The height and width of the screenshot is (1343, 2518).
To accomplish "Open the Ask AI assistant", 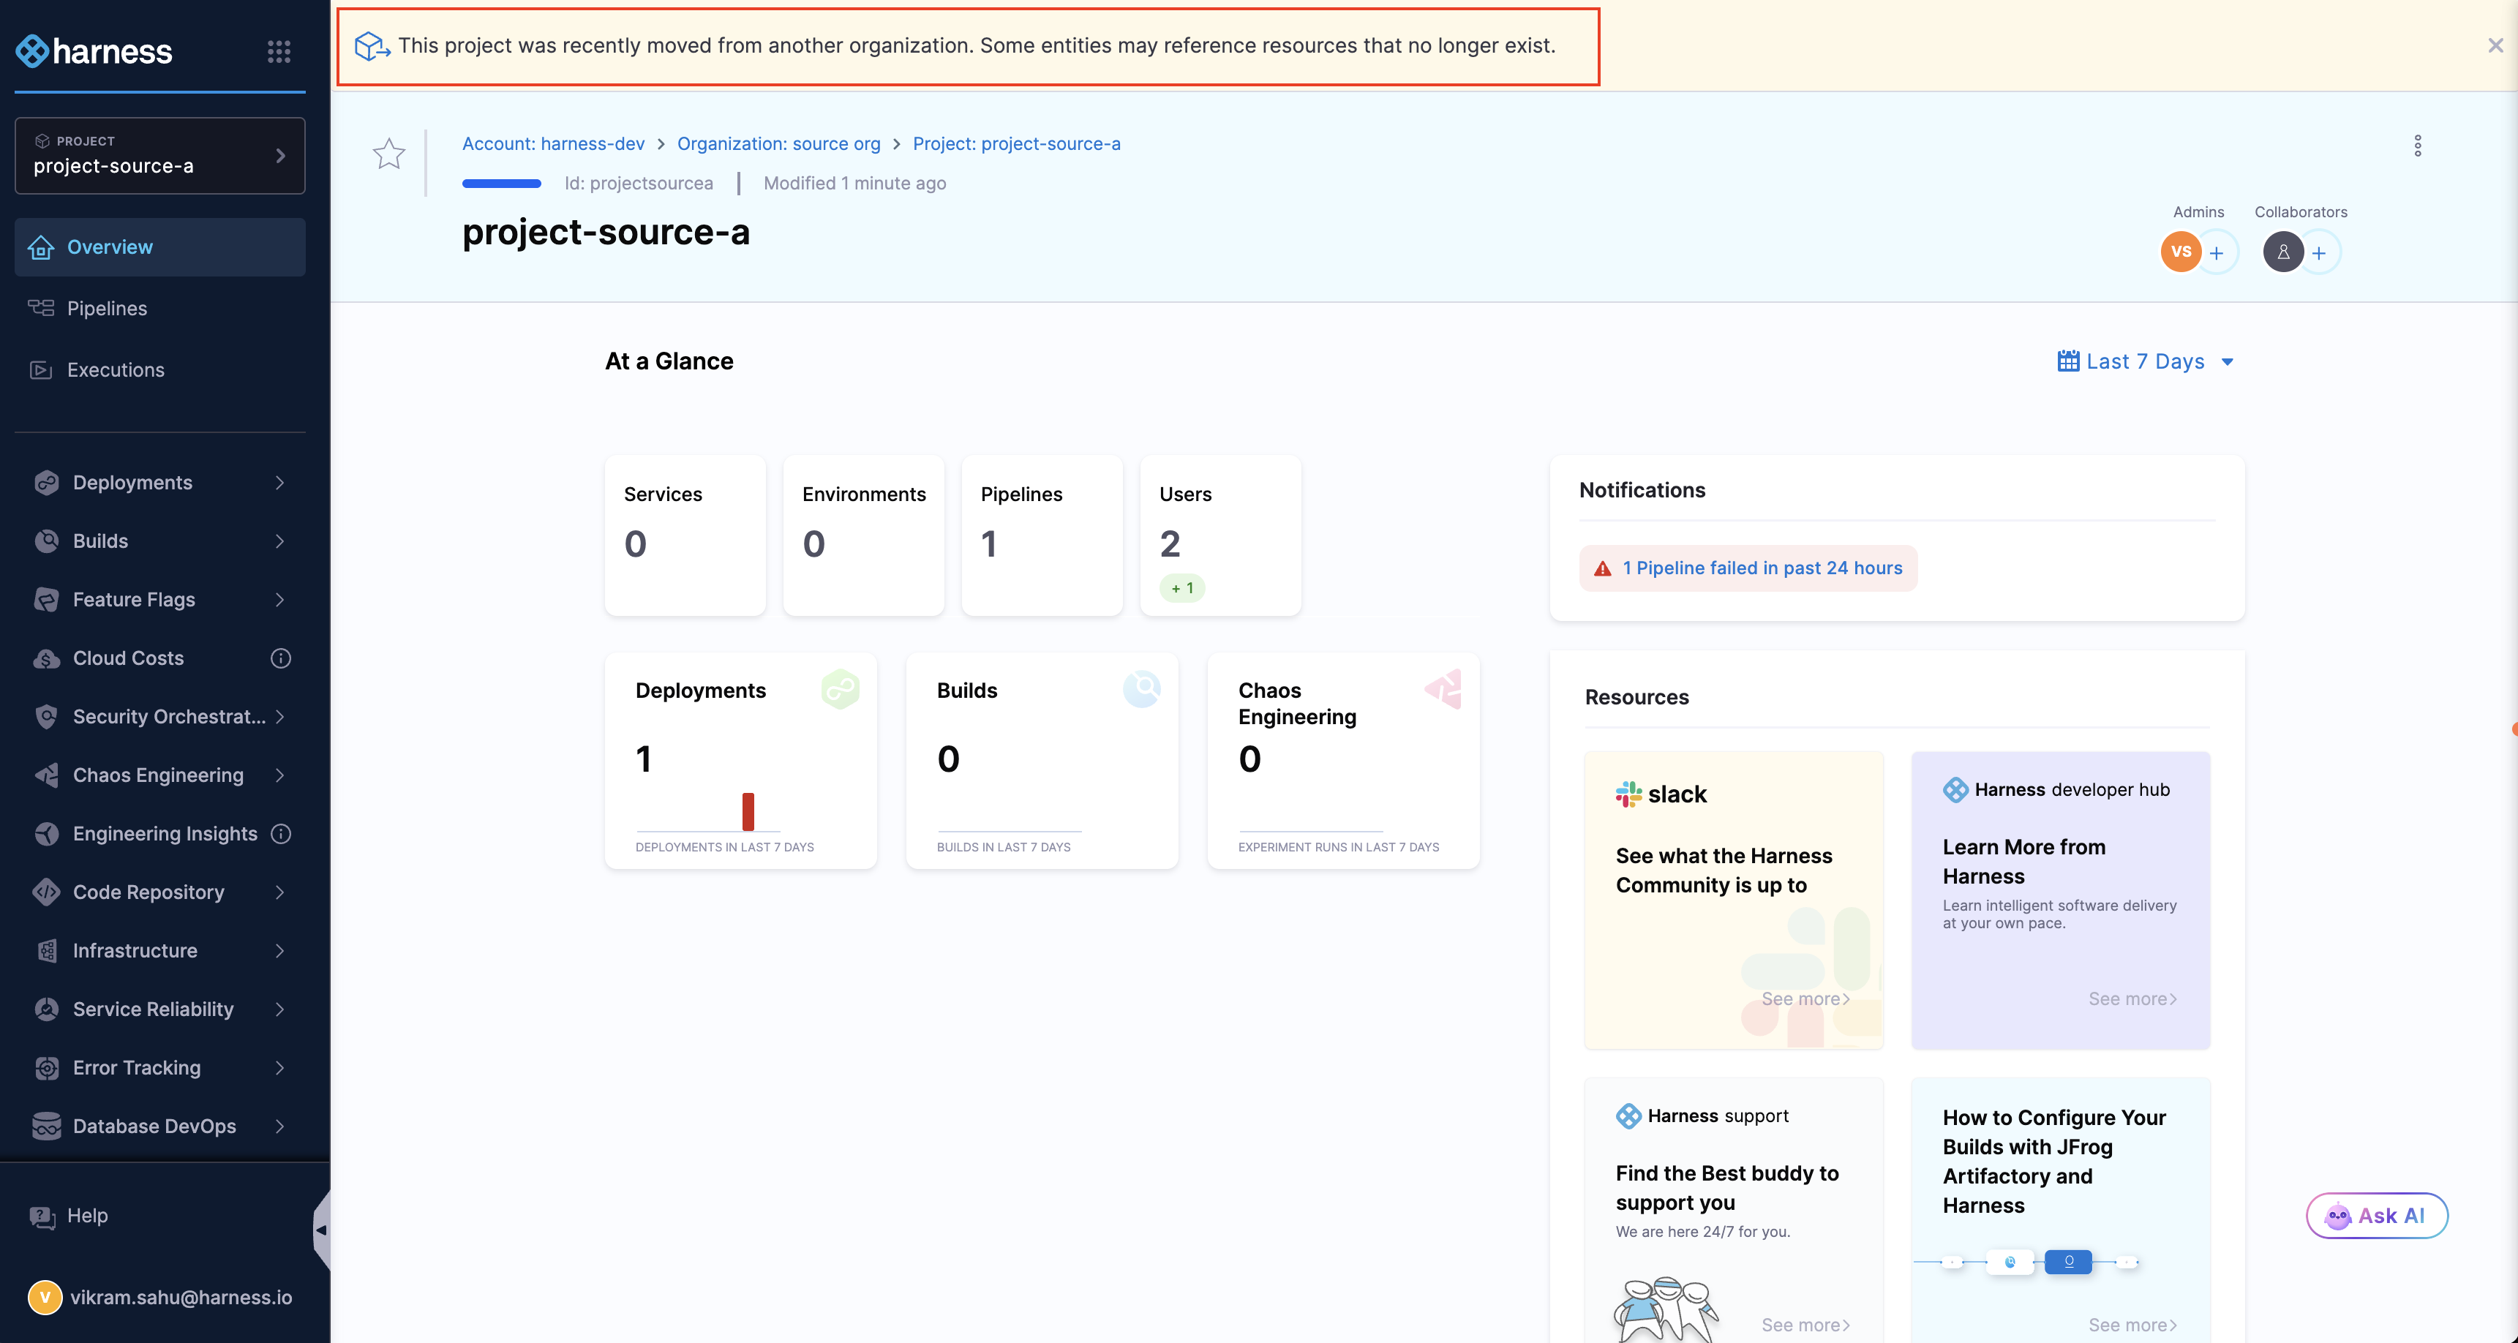I will click(2376, 1215).
